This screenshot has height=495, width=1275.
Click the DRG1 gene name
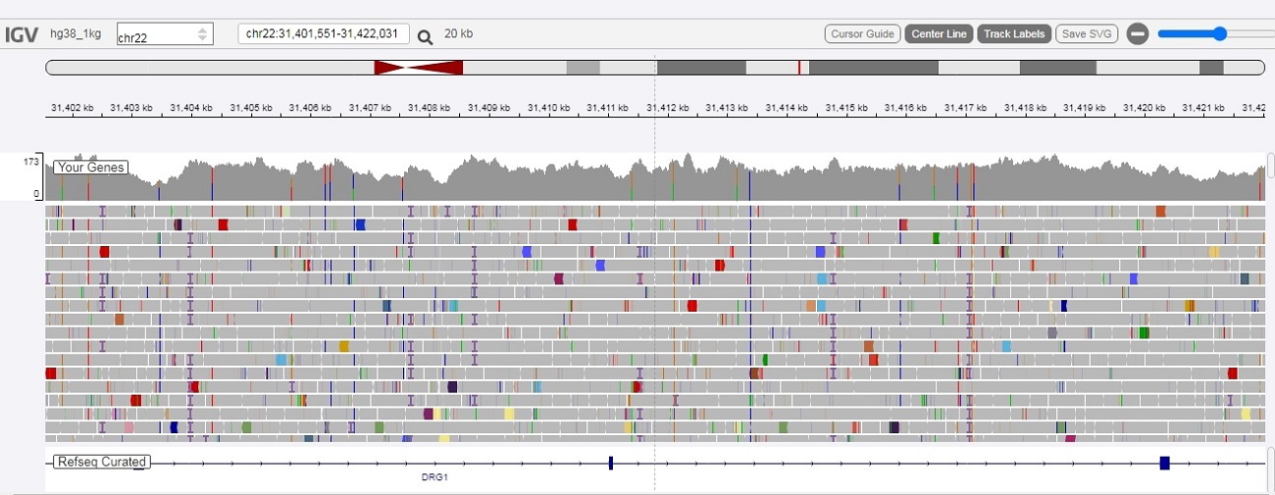434,478
